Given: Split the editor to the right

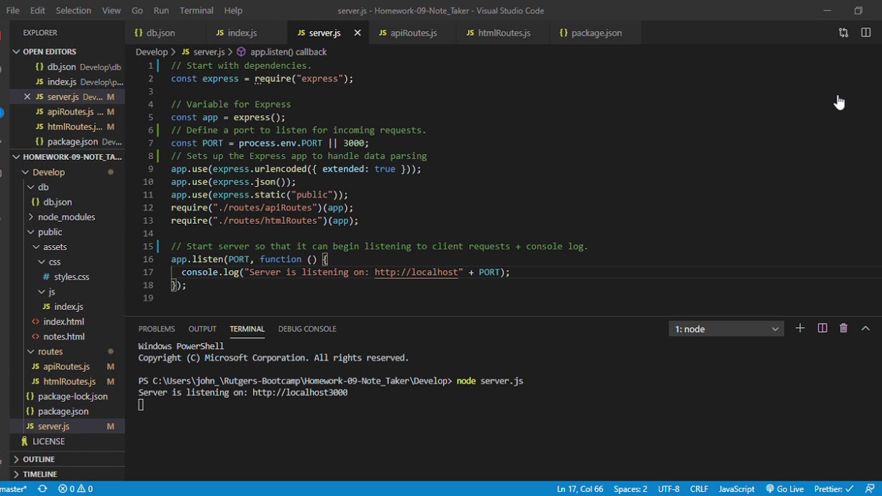Looking at the screenshot, I should tap(866, 32).
